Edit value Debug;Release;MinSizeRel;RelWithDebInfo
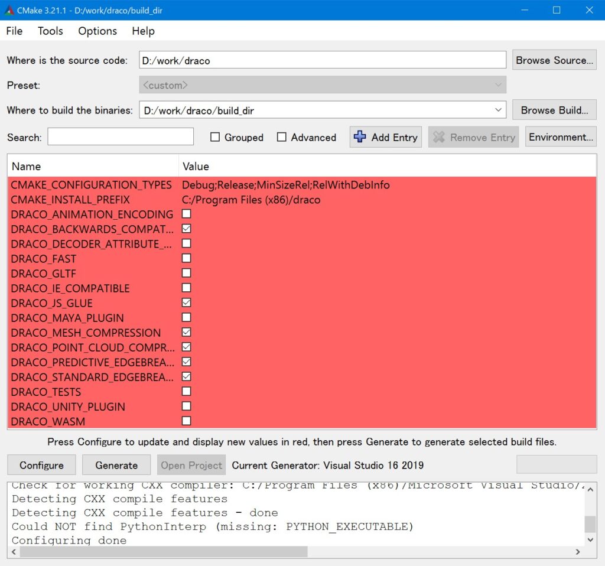The width and height of the screenshot is (605, 566). click(285, 185)
